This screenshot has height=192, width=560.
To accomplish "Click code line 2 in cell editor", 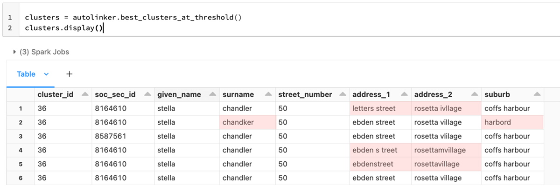I will [x=64, y=28].
